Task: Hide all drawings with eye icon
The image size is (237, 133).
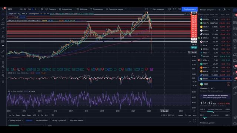Action: 3,75
